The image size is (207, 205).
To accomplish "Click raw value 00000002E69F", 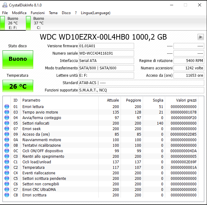I will point(184,162).
